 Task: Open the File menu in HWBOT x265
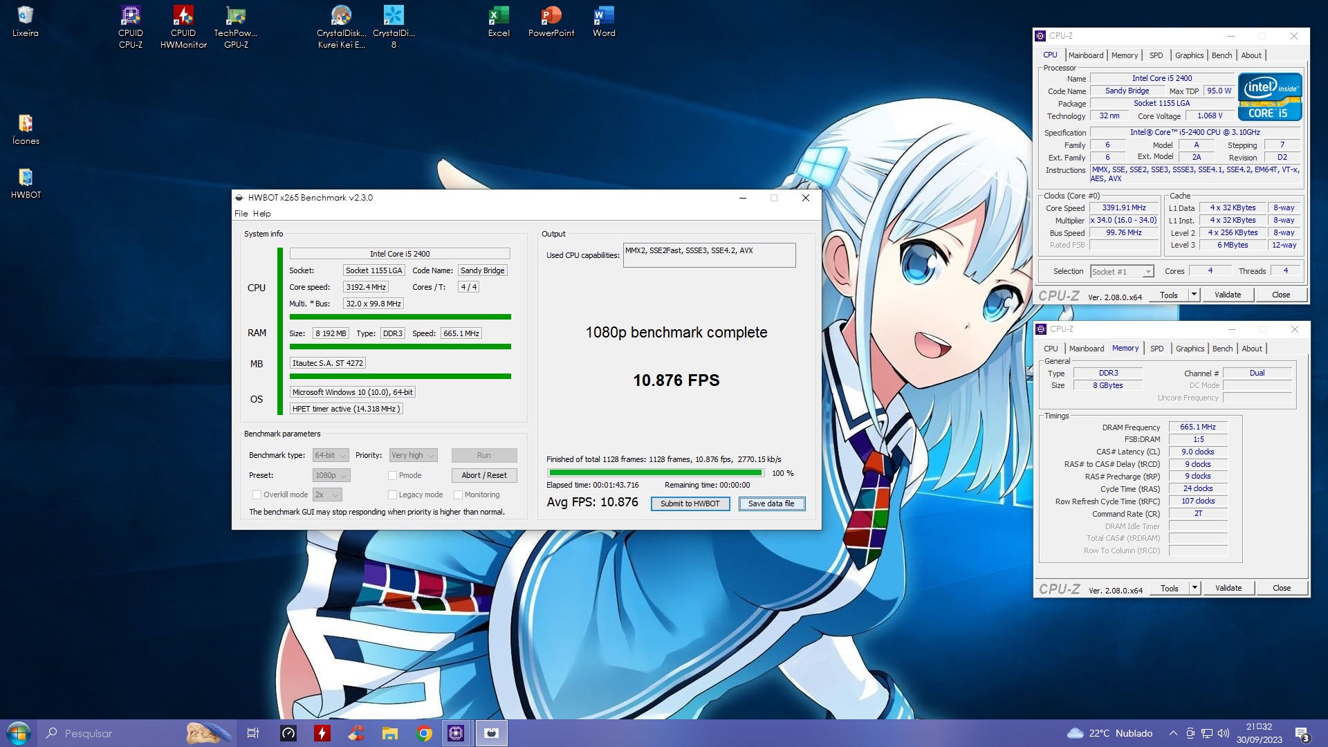[241, 213]
